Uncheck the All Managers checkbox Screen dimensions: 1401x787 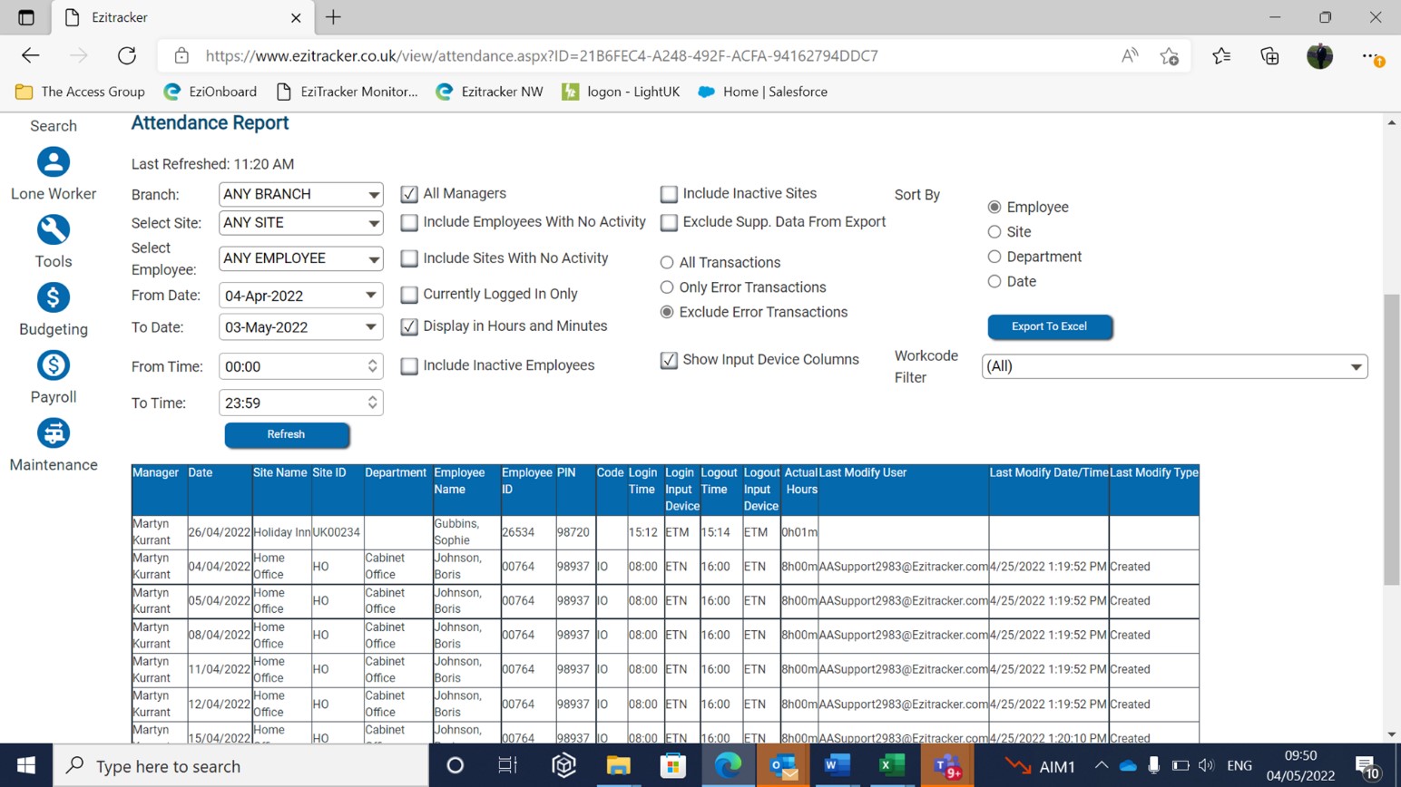pos(408,193)
